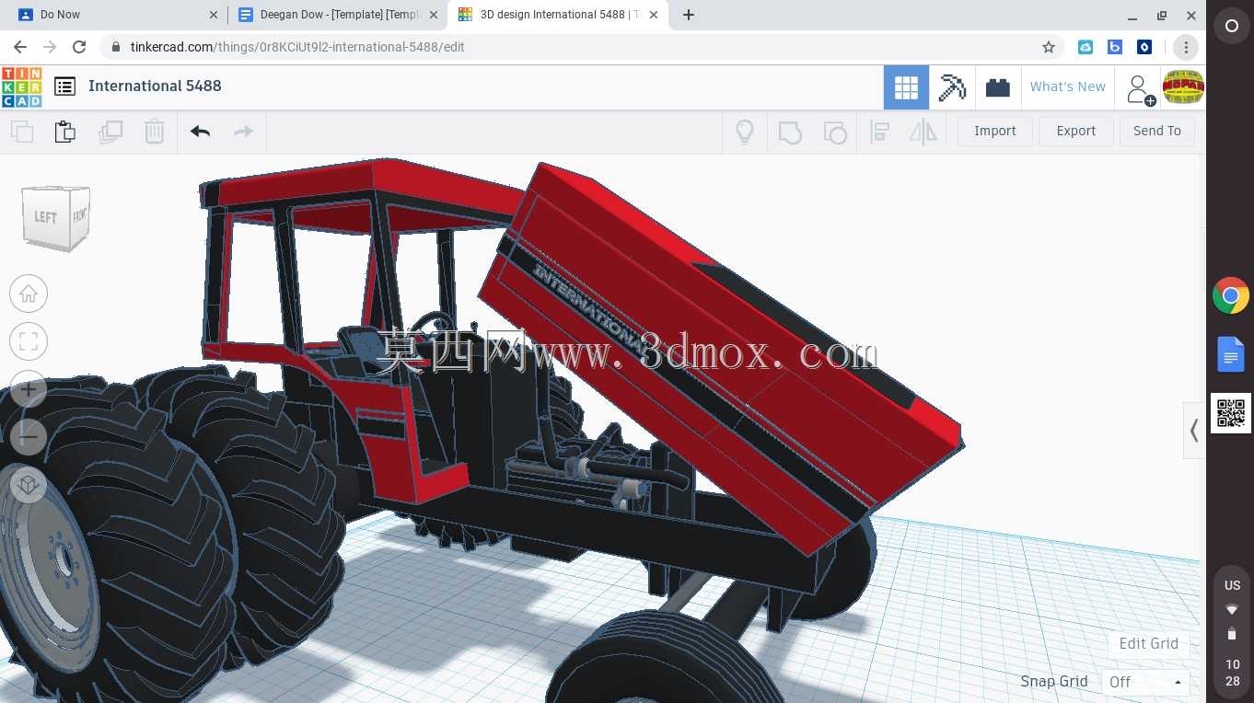Click the Ungroup shapes icon

(834, 132)
